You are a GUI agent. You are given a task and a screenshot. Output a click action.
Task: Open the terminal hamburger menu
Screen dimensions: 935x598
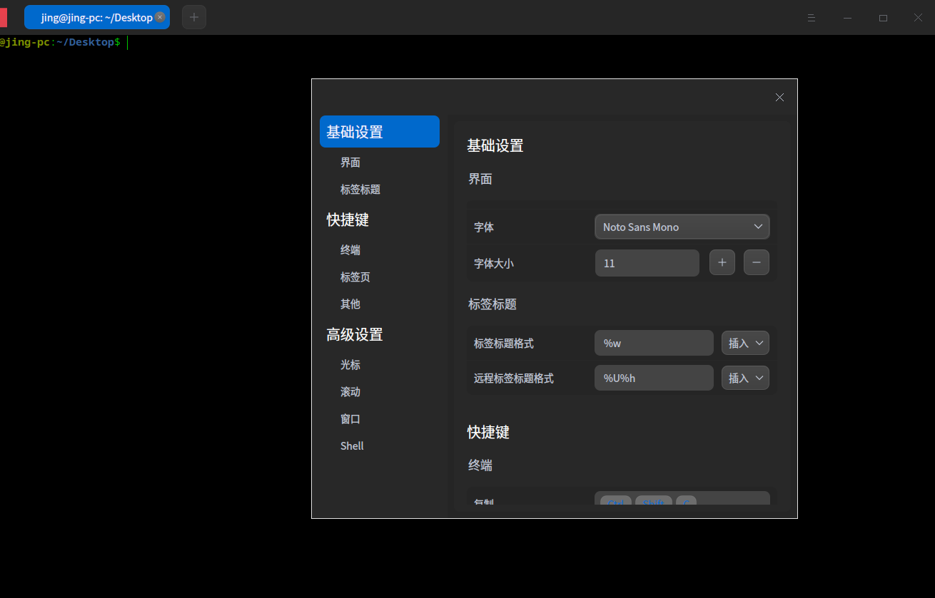pyautogui.click(x=812, y=18)
